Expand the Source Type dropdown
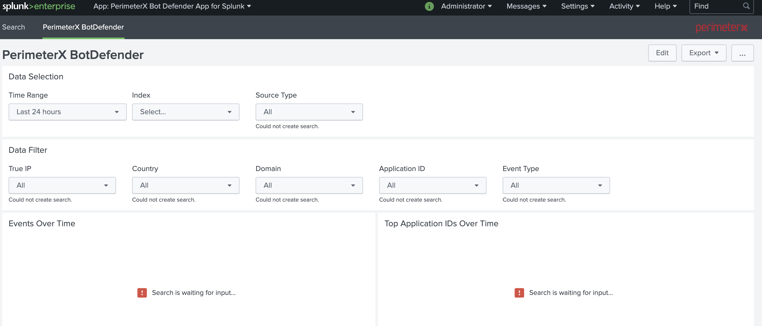762x326 pixels. coord(309,112)
